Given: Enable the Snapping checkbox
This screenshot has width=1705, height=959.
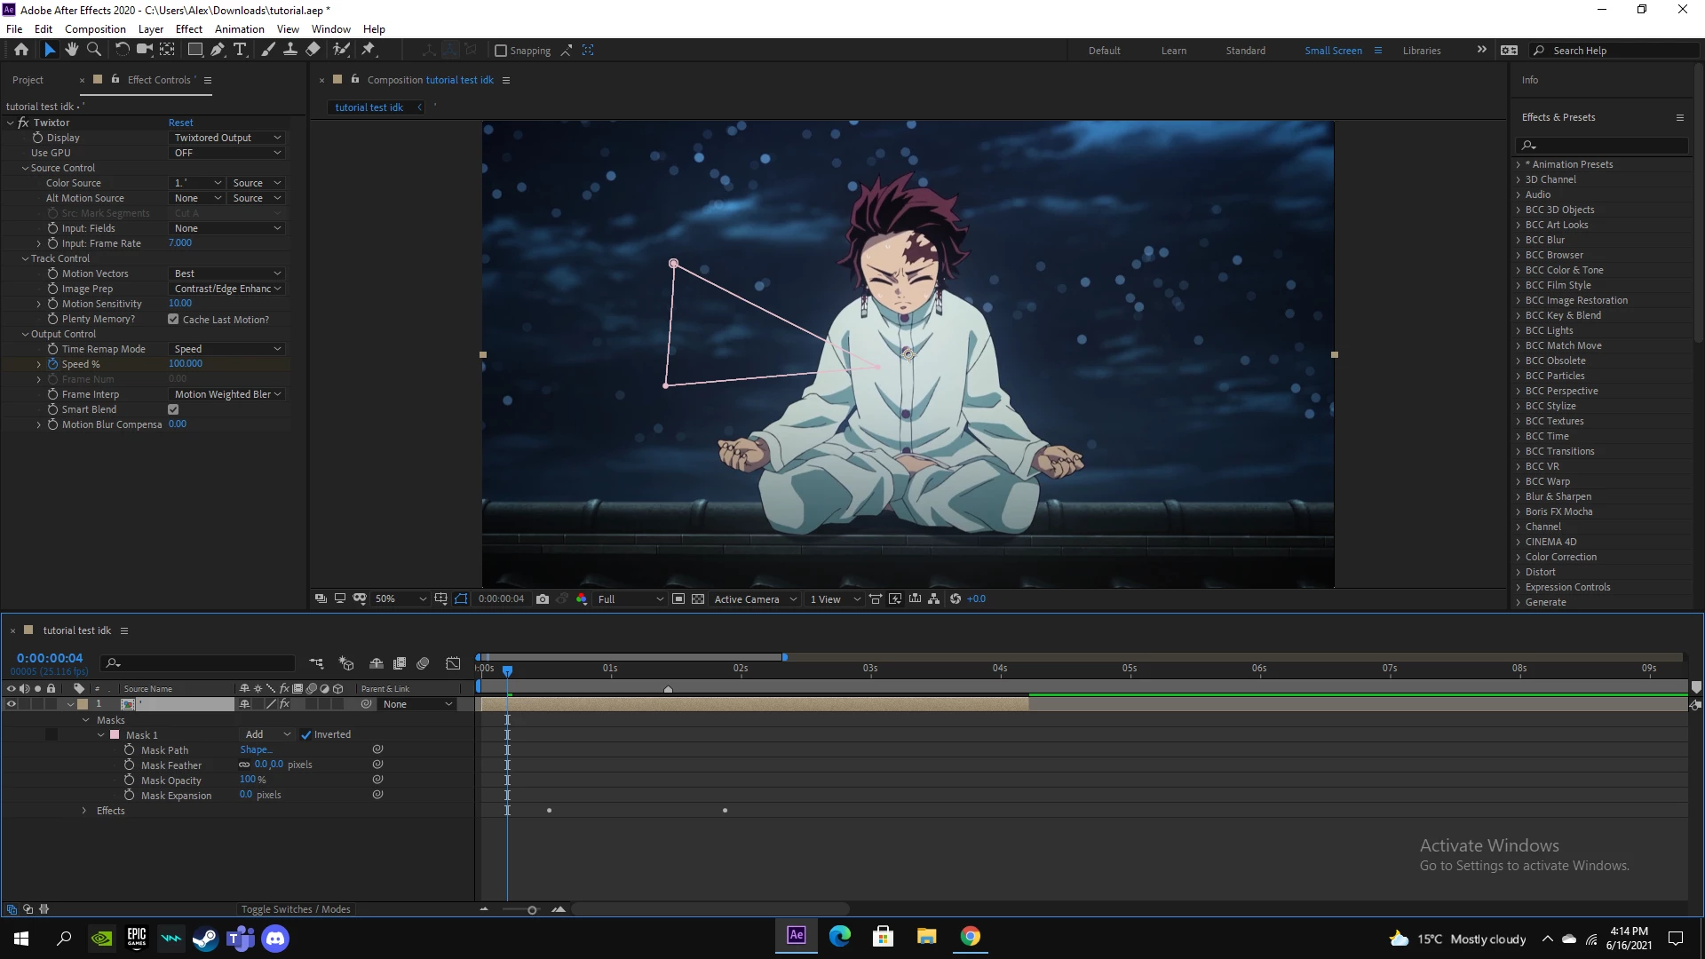Looking at the screenshot, I should [x=501, y=51].
